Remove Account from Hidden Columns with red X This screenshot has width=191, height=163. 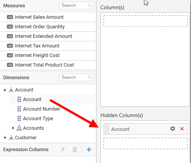pyautogui.click(x=182, y=129)
